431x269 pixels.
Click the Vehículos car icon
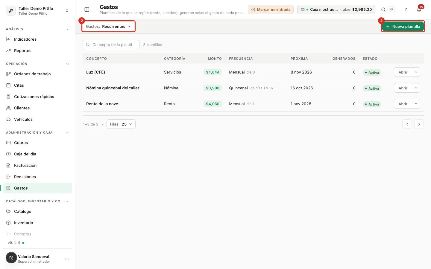(x=8, y=119)
